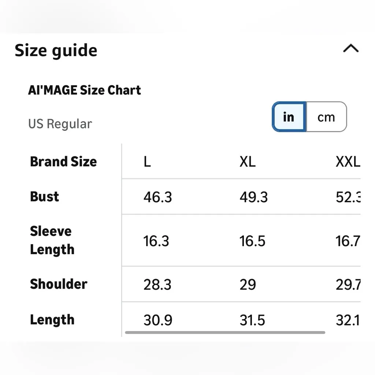Click the 49.3 bust value for XL
The height and width of the screenshot is (375, 375).
coord(254,197)
